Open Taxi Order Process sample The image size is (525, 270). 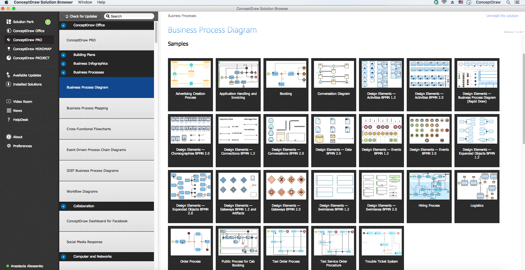286,248
